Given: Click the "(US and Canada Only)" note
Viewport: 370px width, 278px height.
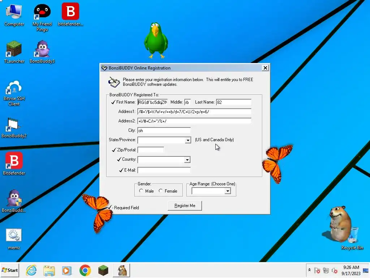Looking at the screenshot, I should point(214,140).
